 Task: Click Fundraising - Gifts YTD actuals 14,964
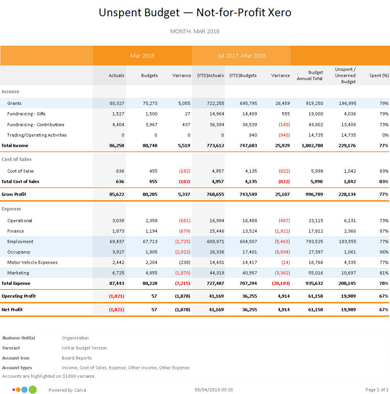[217, 114]
